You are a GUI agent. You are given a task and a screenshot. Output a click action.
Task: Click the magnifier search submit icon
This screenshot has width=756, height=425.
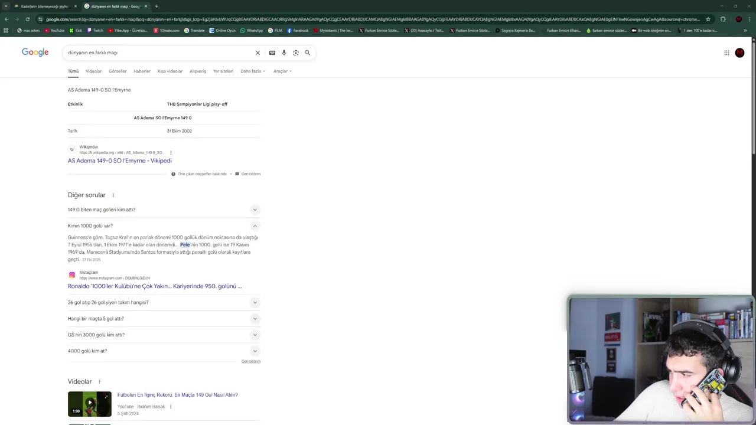coord(308,53)
